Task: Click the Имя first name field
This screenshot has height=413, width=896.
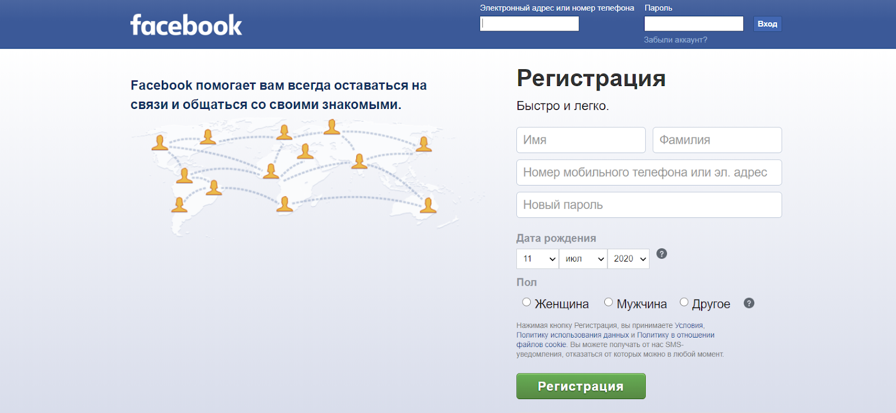Action: 581,140
